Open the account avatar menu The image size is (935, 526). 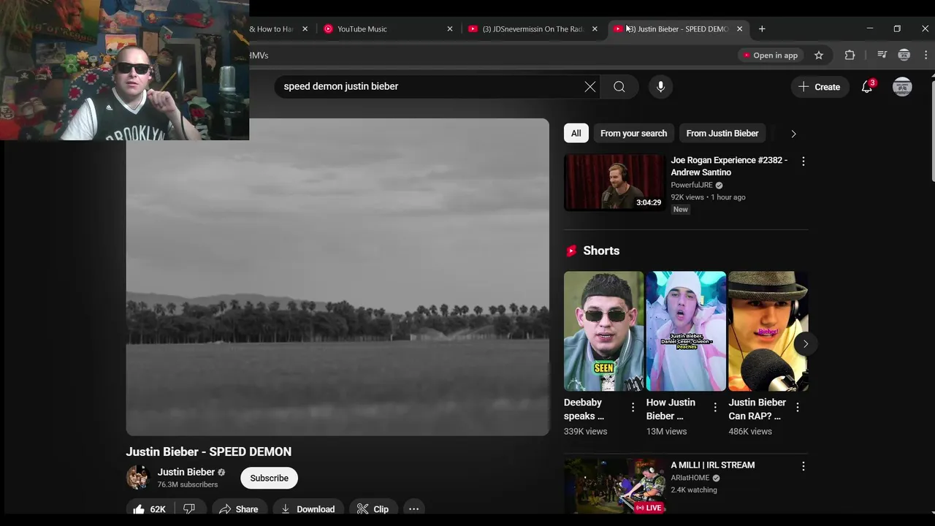[x=902, y=87]
